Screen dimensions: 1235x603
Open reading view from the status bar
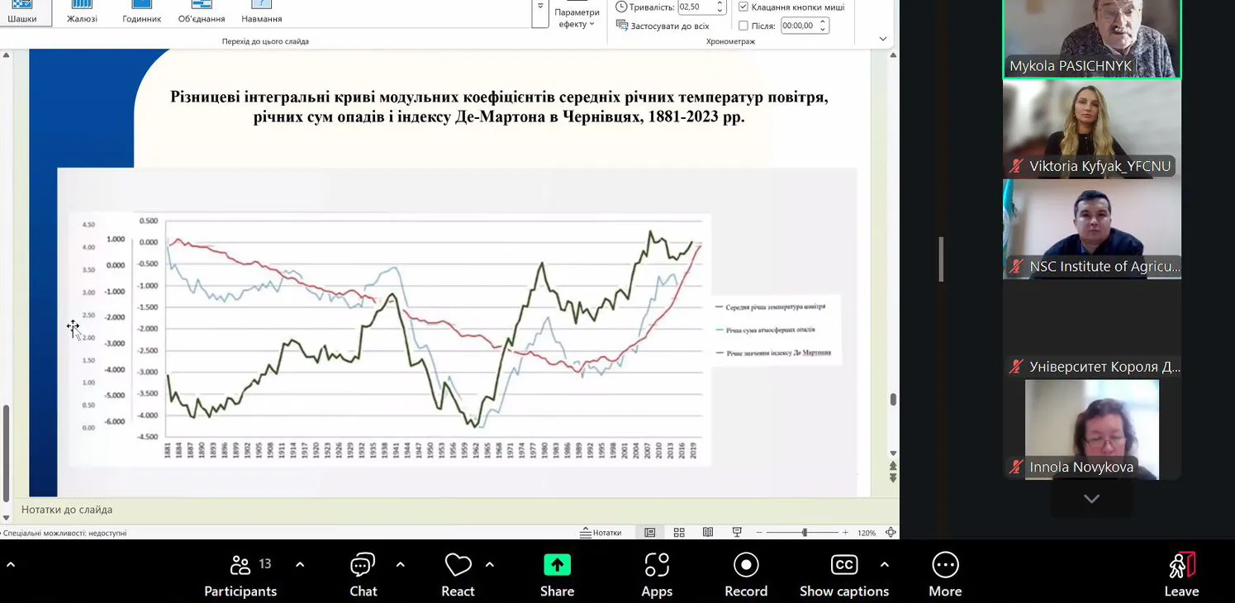pyautogui.click(x=708, y=533)
